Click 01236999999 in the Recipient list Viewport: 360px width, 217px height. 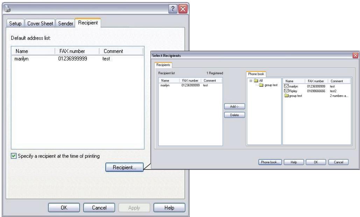[x=191, y=85]
